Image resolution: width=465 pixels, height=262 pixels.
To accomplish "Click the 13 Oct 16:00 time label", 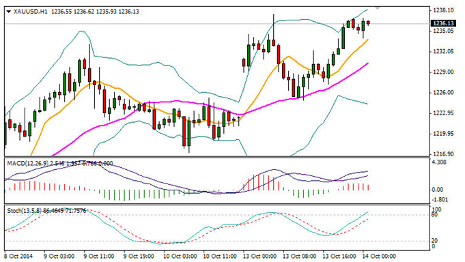I will [x=339, y=256].
